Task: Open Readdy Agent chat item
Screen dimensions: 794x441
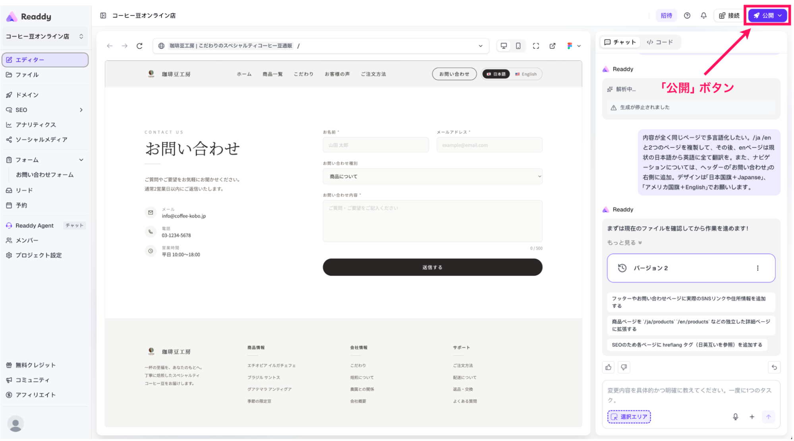Action: click(x=45, y=226)
